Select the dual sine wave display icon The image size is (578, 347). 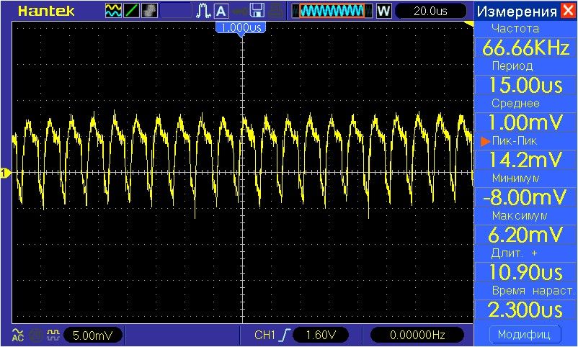click(x=113, y=11)
